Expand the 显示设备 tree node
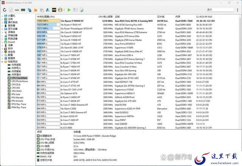This screenshot has height=166, width=242. coord(2,29)
